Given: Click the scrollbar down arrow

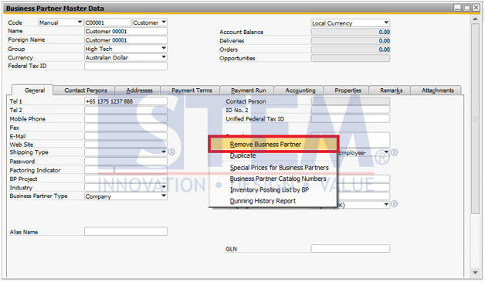Looking at the screenshot, I should [475, 272].
